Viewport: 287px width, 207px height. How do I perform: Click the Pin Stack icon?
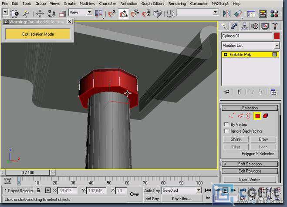click(x=226, y=92)
